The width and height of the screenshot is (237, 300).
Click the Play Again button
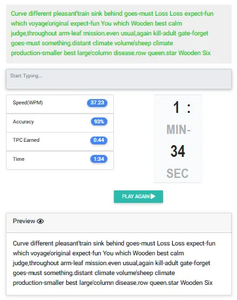click(138, 196)
